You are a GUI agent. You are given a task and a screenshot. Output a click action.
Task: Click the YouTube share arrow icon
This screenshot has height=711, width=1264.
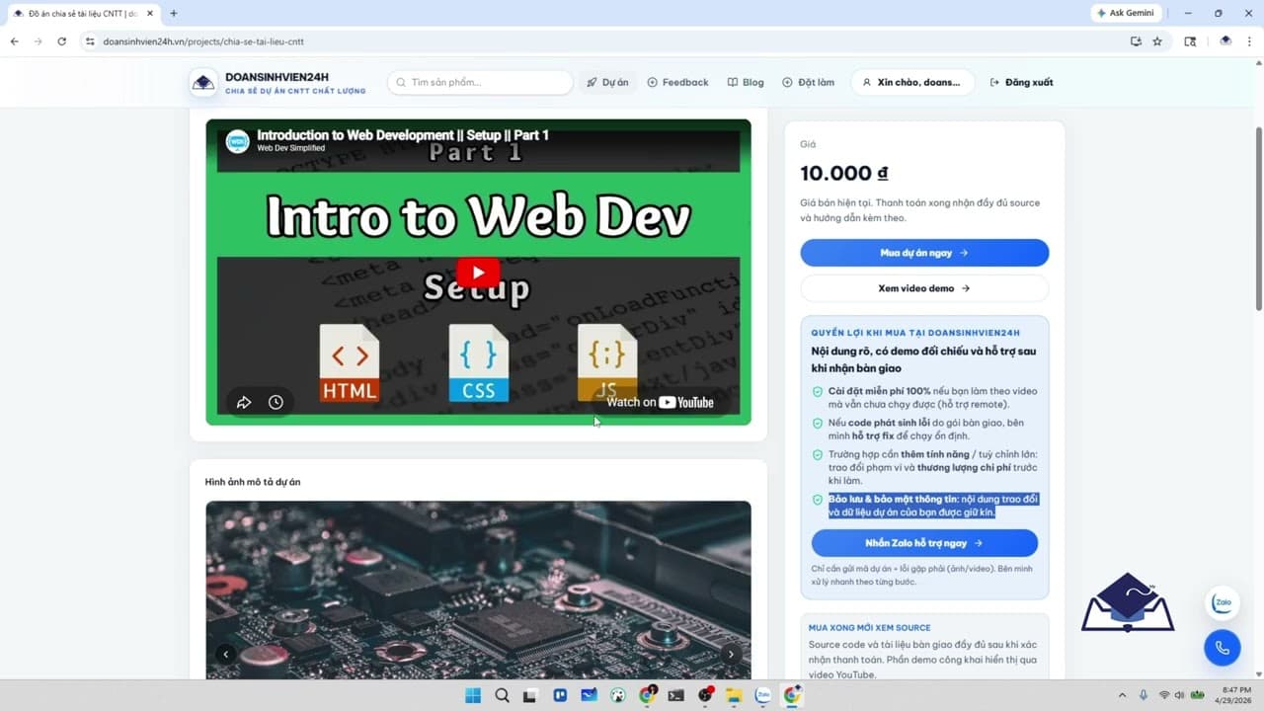point(244,402)
